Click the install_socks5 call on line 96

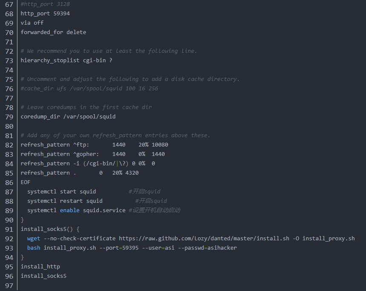point(43,276)
